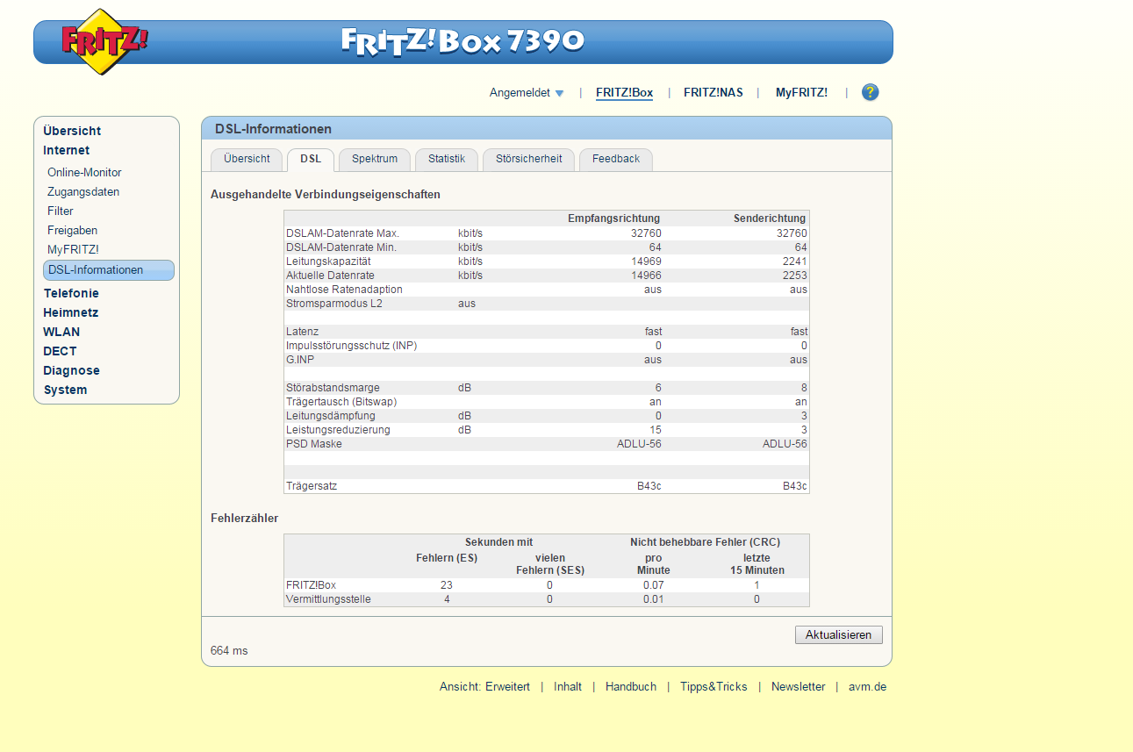Click the FRITZ!Box 7390 title banner

(463, 41)
